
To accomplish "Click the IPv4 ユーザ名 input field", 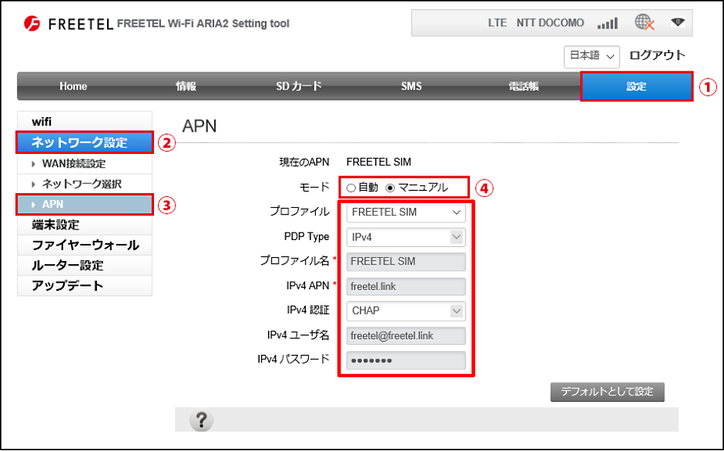I will 406,336.
